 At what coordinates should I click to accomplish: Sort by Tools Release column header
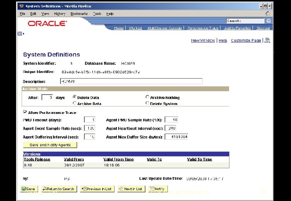point(37,159)
